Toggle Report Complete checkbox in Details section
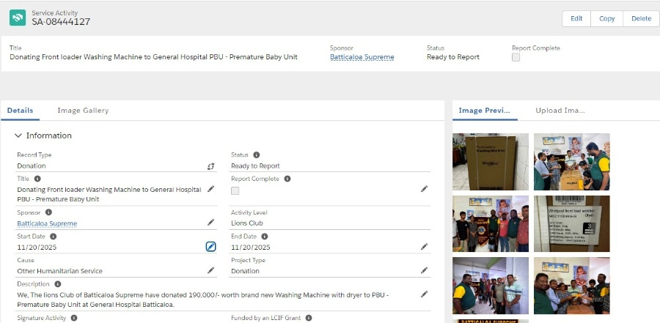The height and width of the screenshot is (323, 660). coord(235,190)
